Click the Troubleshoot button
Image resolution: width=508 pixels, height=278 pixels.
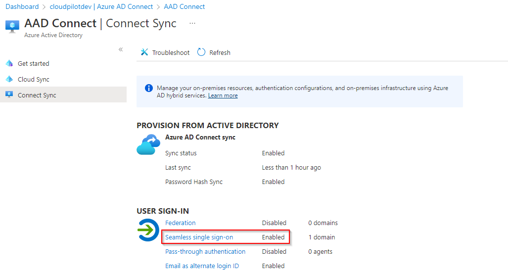click(165, 52)
